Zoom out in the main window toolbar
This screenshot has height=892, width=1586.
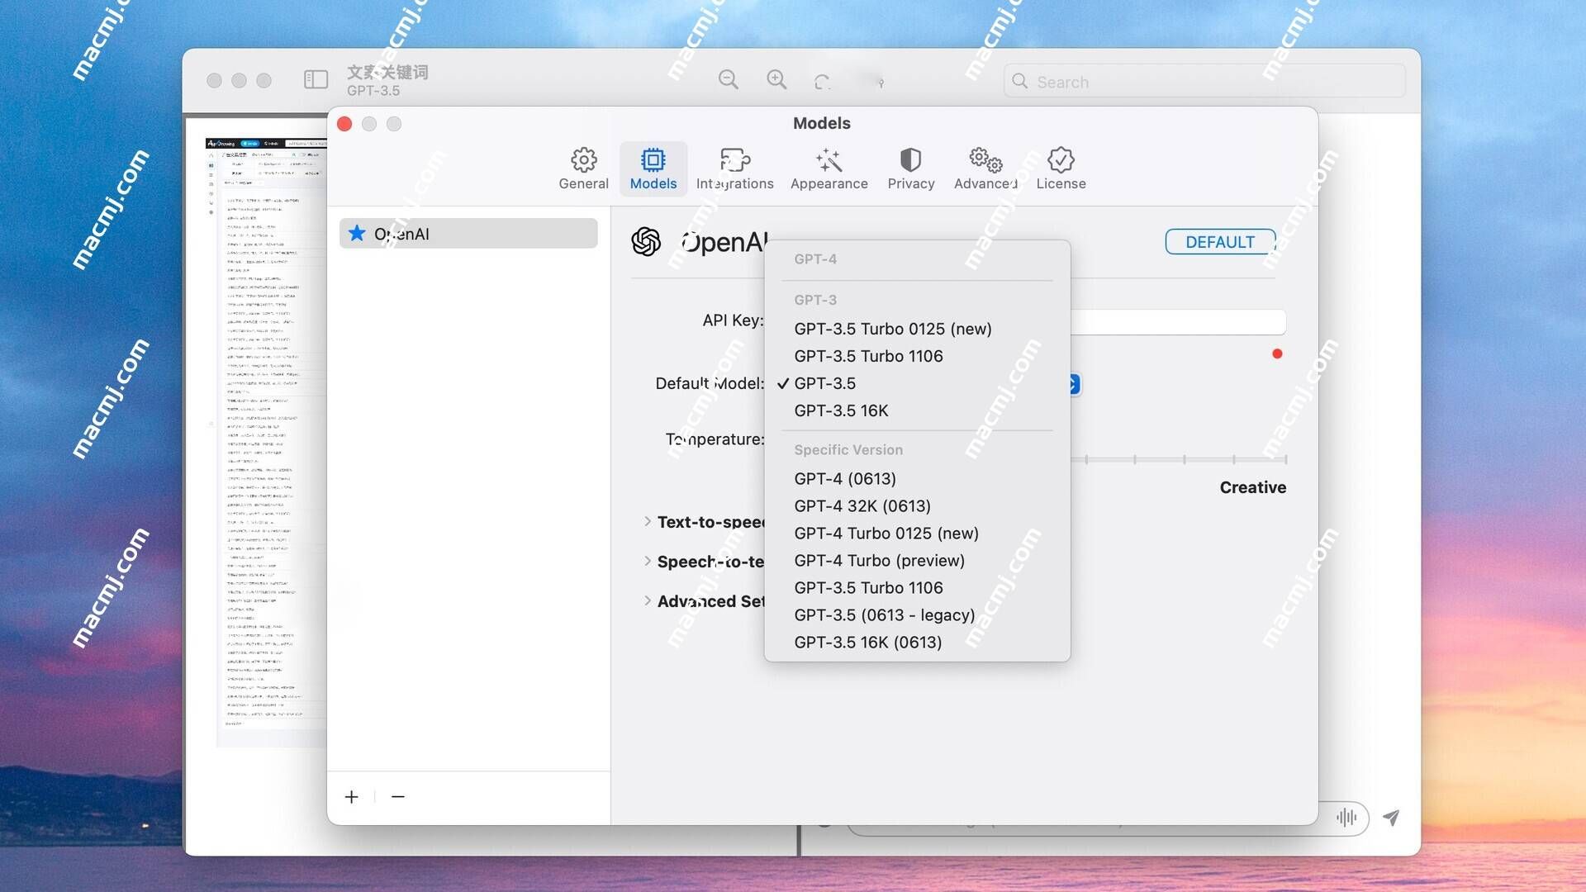pos(728,79)
